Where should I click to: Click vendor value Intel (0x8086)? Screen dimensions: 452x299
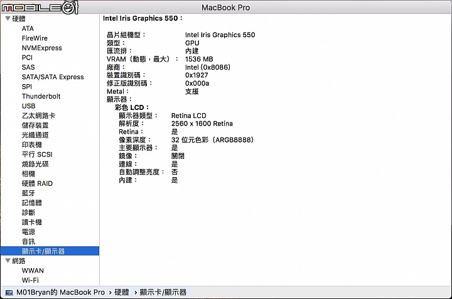click(208, 67)
